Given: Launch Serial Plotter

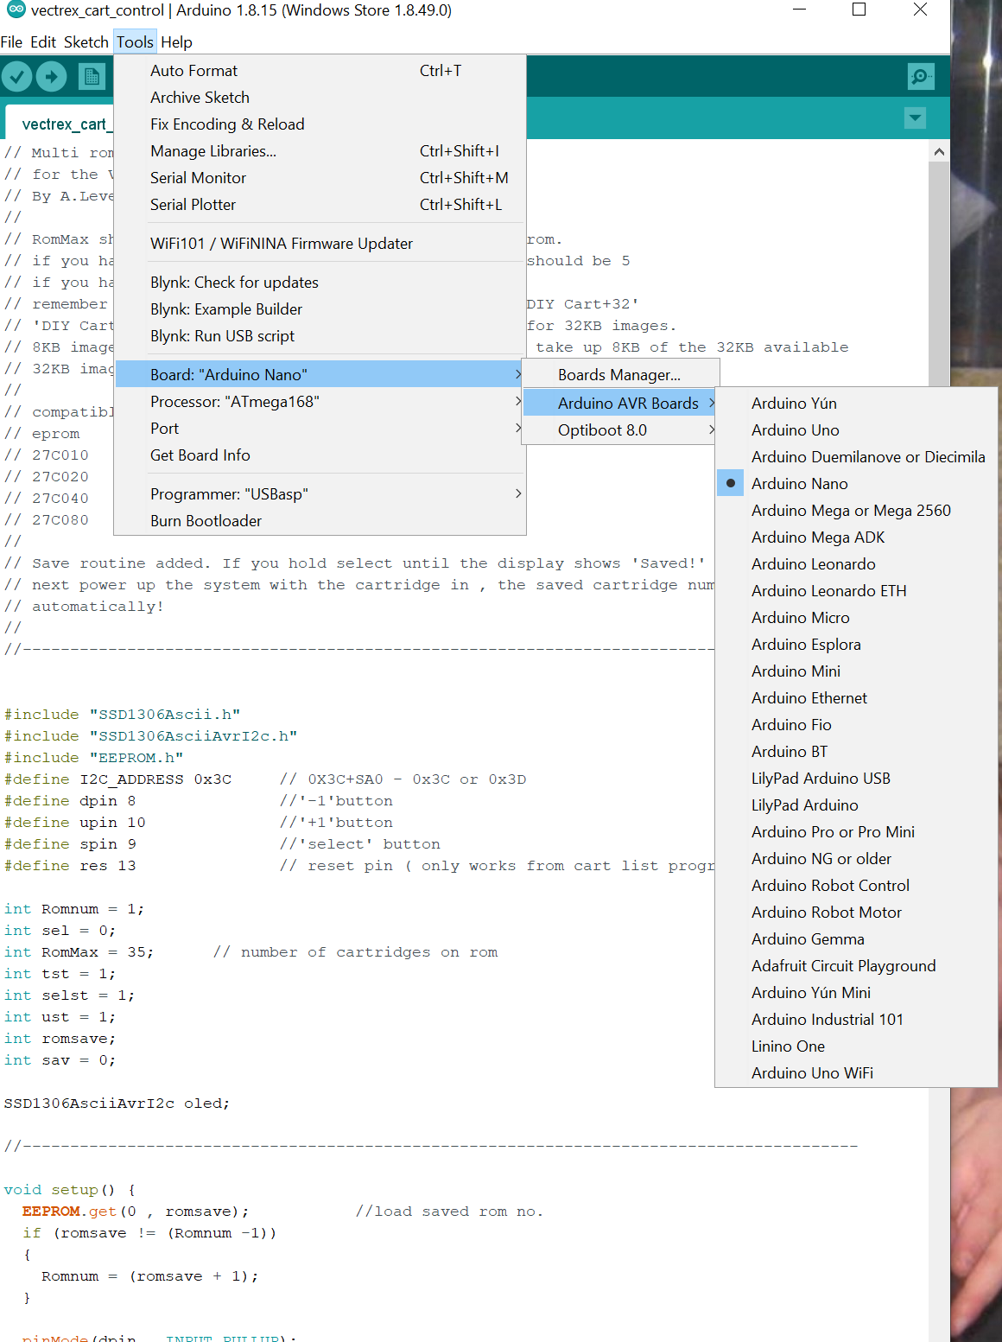Looking at the screenshot, I should coord(320,205).
